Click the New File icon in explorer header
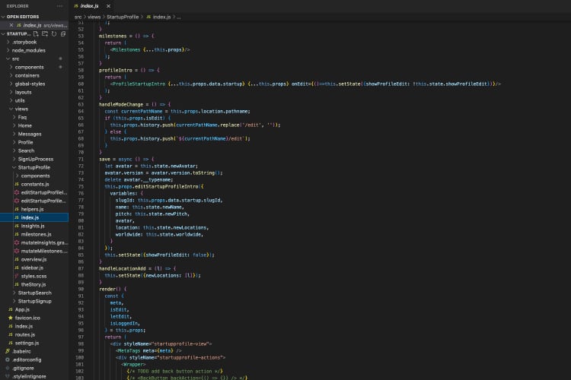Screen dimensions: 571x380 (x=37, y=33)
